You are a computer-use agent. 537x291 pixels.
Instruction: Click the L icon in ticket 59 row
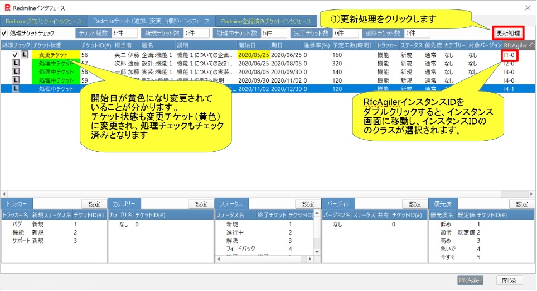click(16, 80)
